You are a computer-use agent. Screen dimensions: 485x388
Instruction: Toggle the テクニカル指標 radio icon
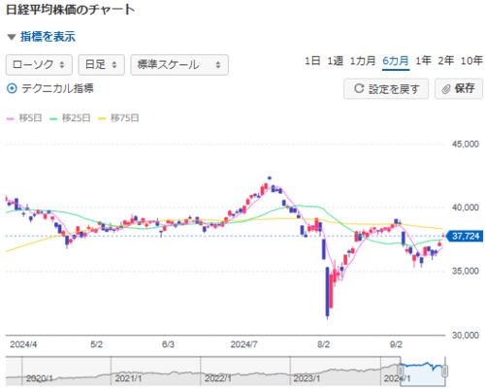pyautogui.click(x=12, y=88)
